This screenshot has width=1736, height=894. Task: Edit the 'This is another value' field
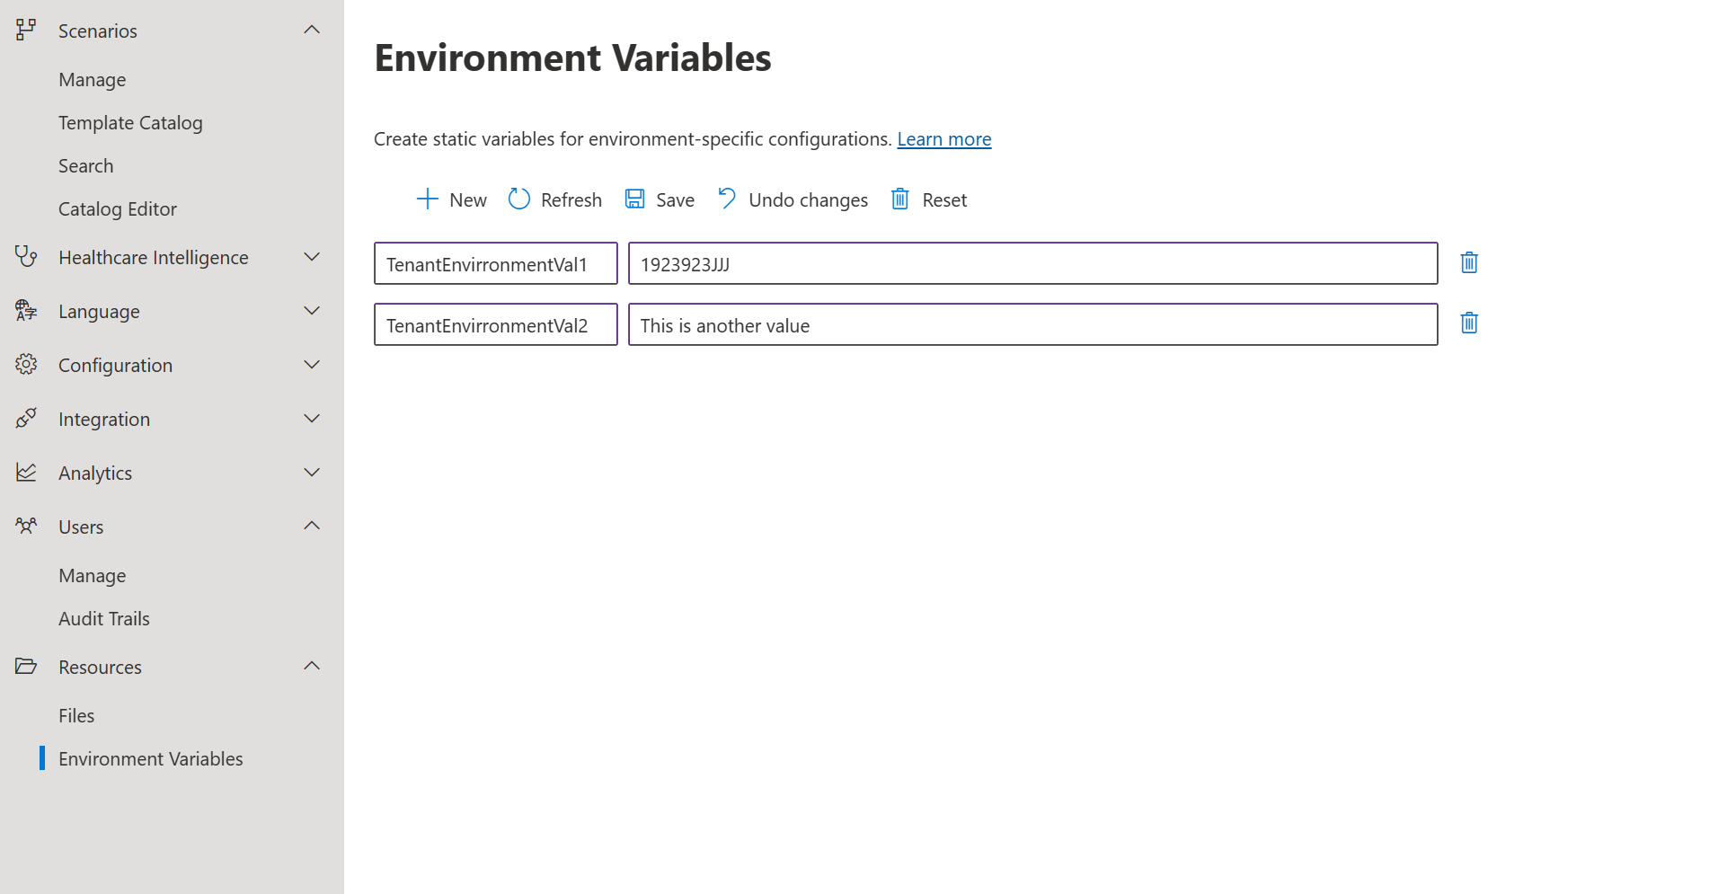click(1033, 324)
